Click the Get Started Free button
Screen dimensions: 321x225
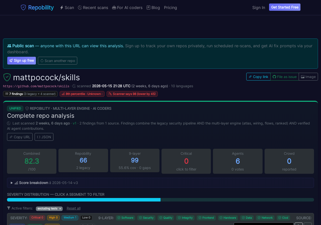(285, 7)
